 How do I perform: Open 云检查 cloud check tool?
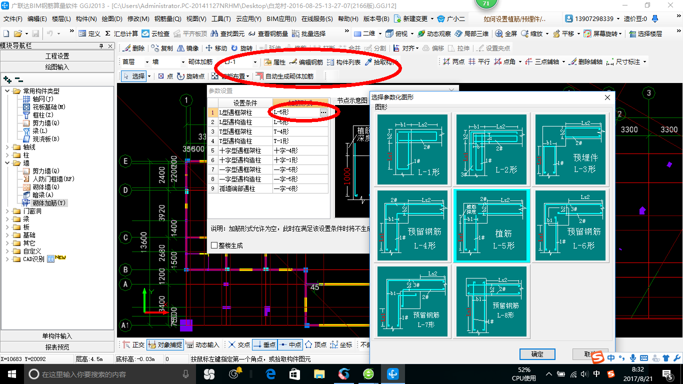tap(155, 33)
